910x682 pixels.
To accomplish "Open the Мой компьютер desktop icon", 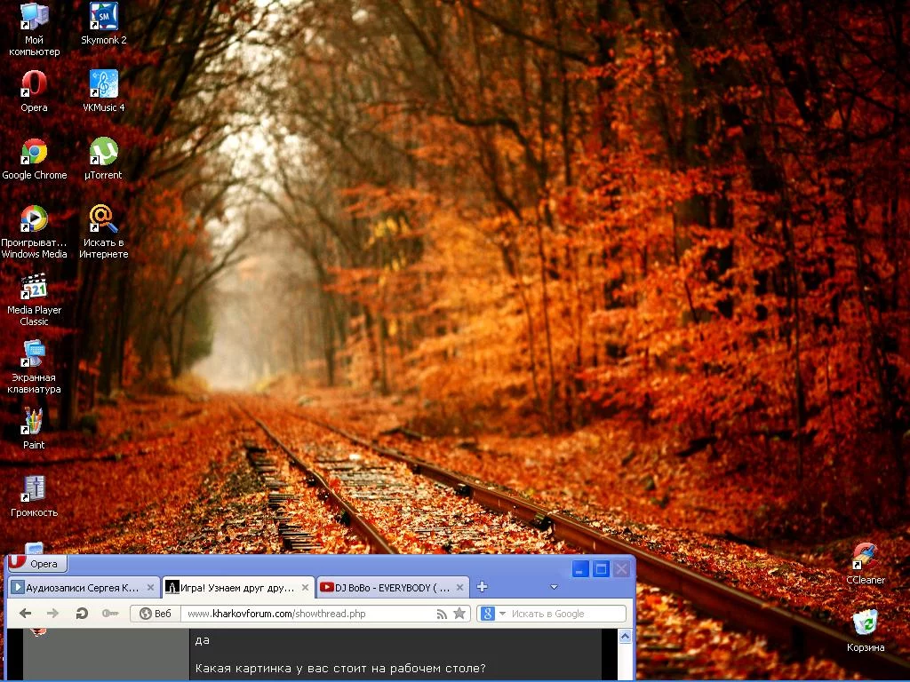I will tap(35, 29).
